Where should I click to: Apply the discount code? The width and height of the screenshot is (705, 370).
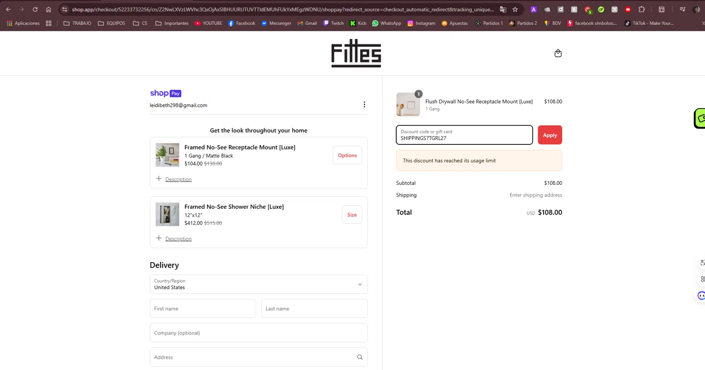(550, 135)
